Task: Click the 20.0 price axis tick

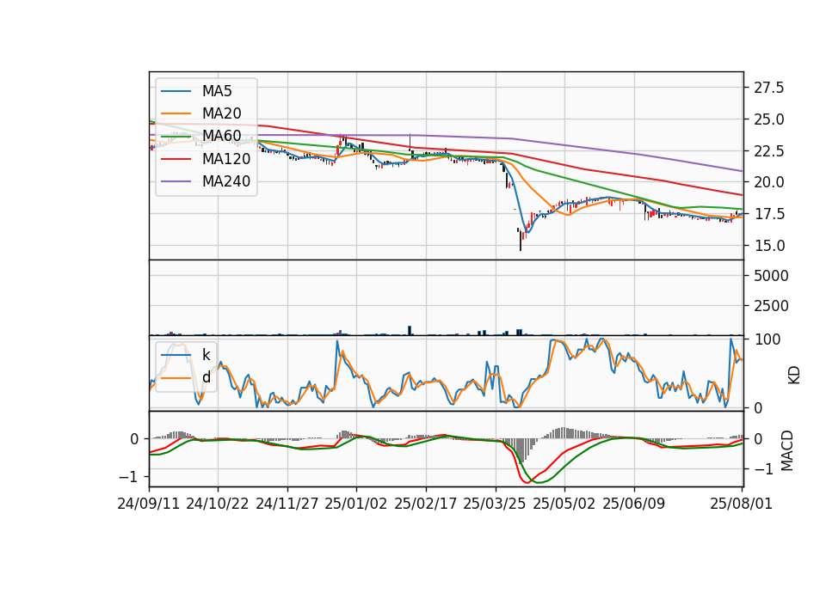Action: [769, 182]
